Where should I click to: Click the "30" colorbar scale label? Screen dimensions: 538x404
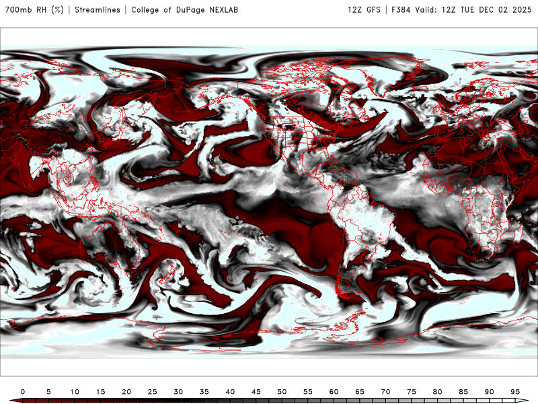178,392
